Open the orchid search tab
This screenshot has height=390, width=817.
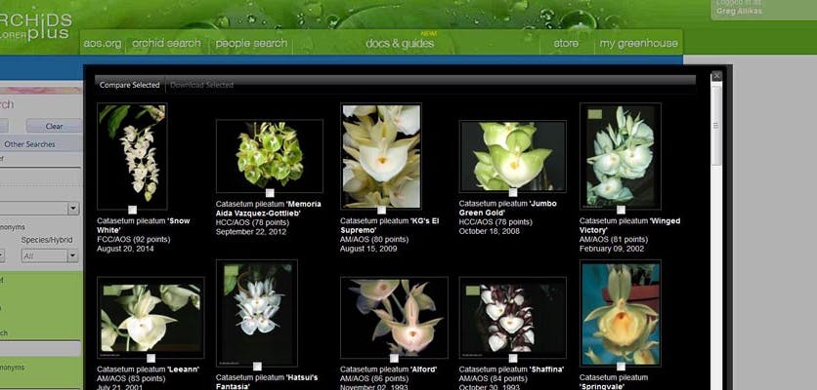point(166,43)
